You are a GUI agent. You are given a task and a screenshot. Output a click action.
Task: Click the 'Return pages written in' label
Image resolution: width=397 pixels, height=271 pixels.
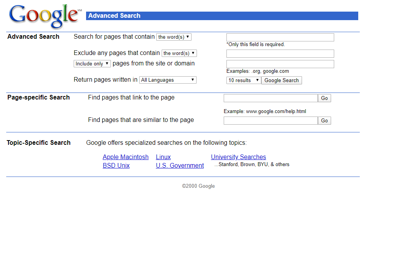(x=105, y=80)
